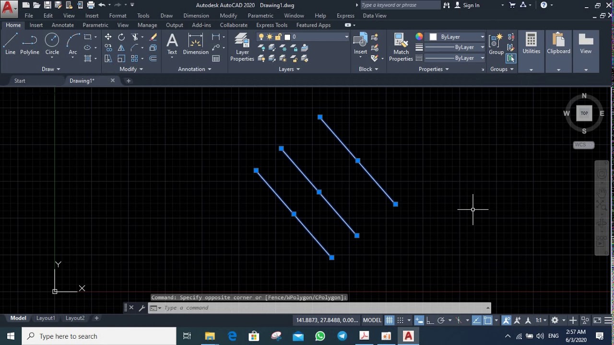Image resolution: width=614 pixels, height=345 pixels.
Task: Expand the Annotation panel
Action: coord(195,69)
